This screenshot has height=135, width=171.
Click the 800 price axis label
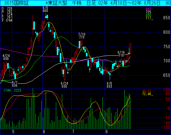click(166, 32)
